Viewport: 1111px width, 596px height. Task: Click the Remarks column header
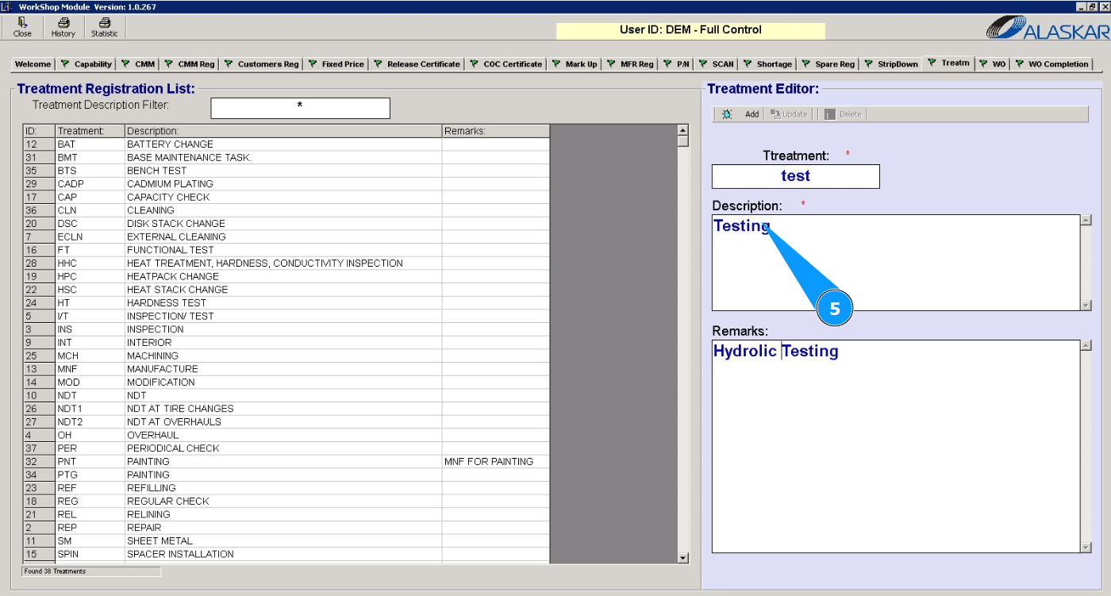click(x=495, y=131)
